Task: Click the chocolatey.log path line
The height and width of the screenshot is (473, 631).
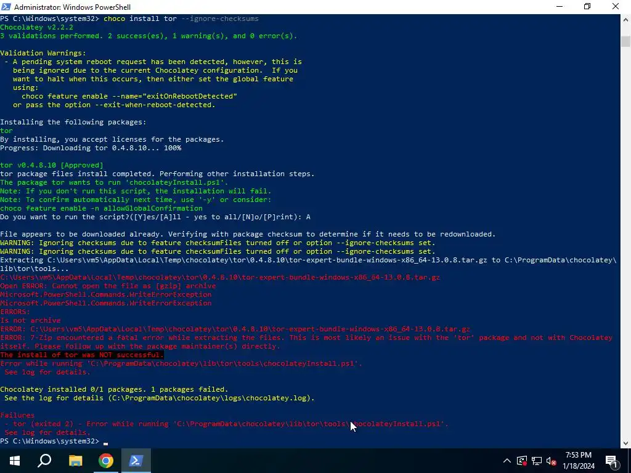Action: [160, 398]
